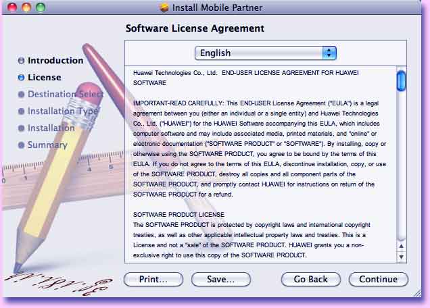Open the English language dropdown
Image resolution: width=430 pixels, height=308 pixels.
coord(266,53)
